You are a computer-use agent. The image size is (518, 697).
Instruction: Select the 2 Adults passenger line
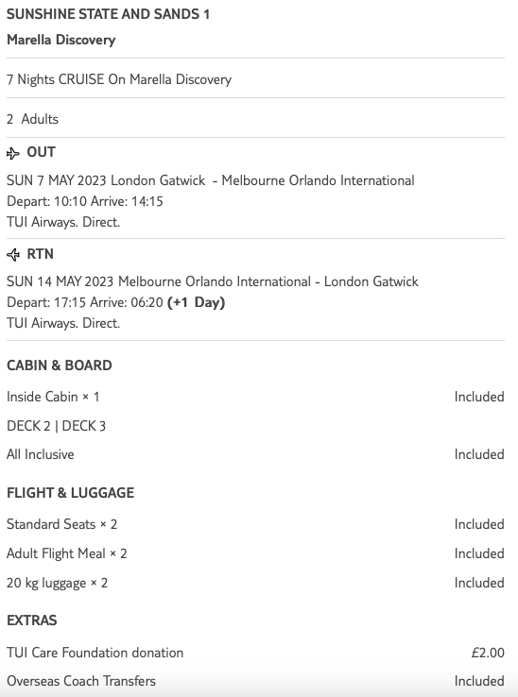tap(32, 119)
